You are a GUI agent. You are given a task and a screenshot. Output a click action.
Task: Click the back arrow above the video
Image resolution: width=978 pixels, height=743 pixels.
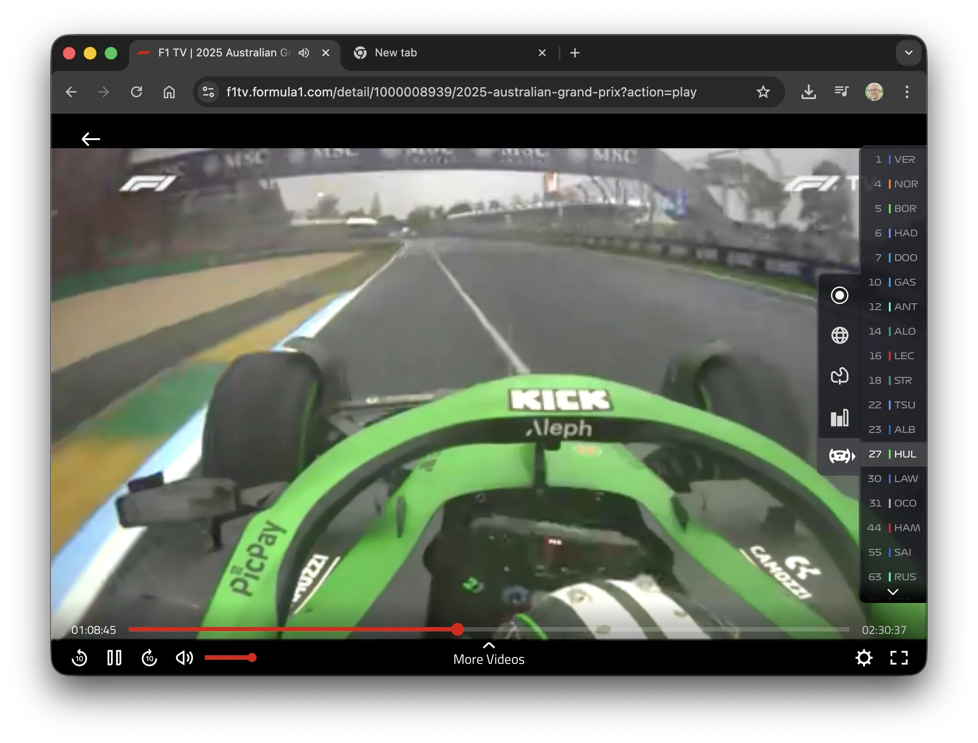click(x=91, y=139)
